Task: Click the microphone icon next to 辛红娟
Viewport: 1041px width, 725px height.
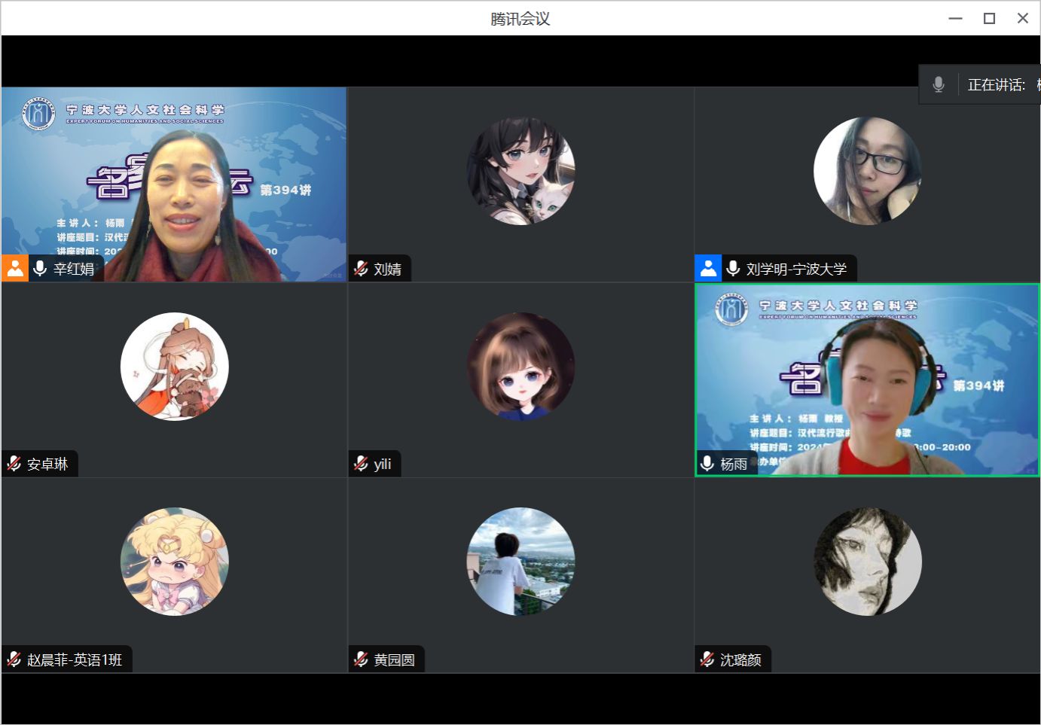Action: click(x=41, y=269)
